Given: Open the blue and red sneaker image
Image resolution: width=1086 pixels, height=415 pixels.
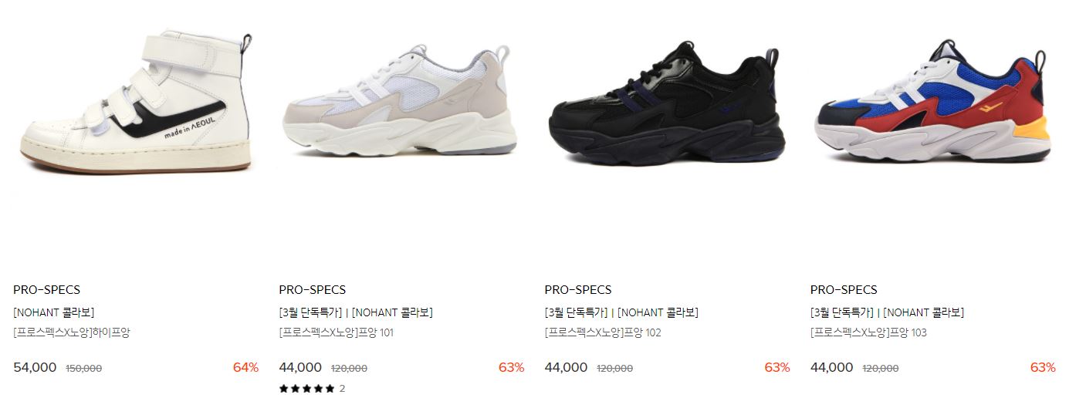Looking at the screenshot, I should pyautogui.click(x=932, y=100).
